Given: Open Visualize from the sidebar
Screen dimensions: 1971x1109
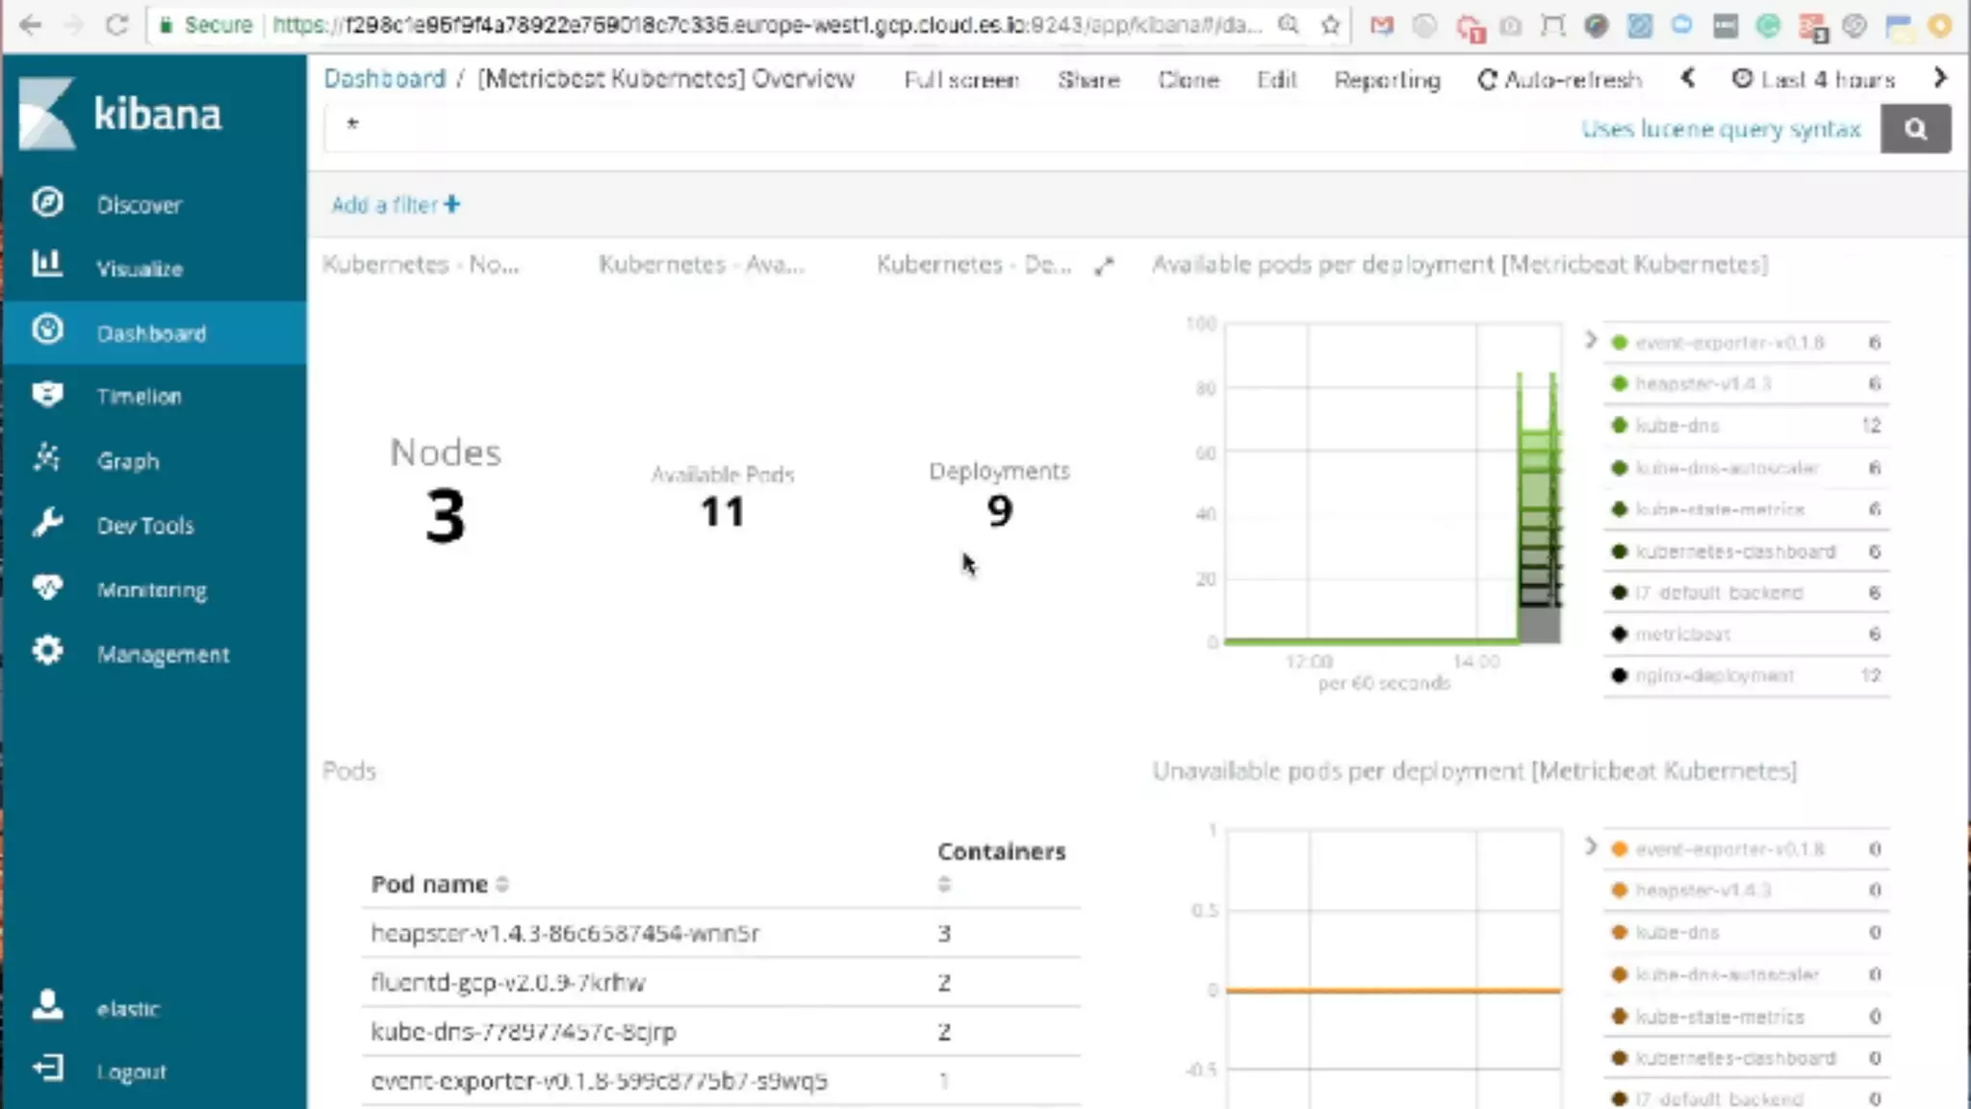Looking at the screenshot, I should (x=139, y=269).
